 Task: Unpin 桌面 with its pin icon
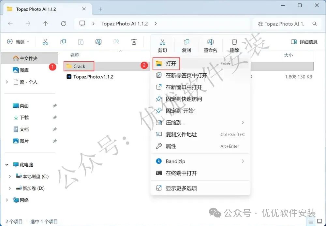pyautogui.click(x=55, y=106)
